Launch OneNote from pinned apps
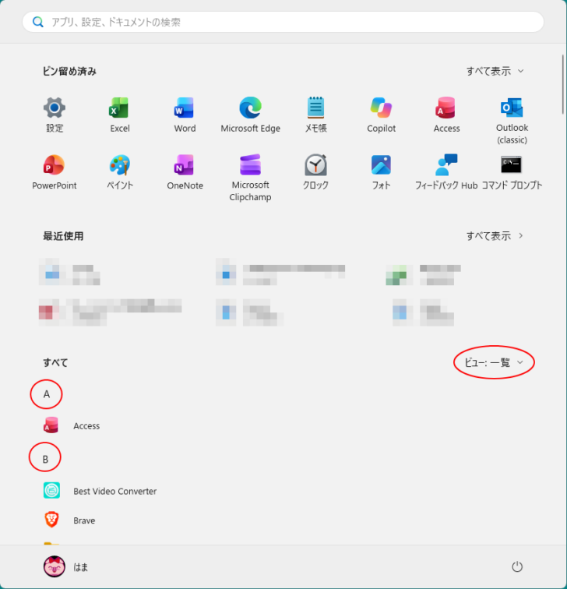The width and height of the screenshot is (567, 589). pyautogui.click(x=185, y=172)
